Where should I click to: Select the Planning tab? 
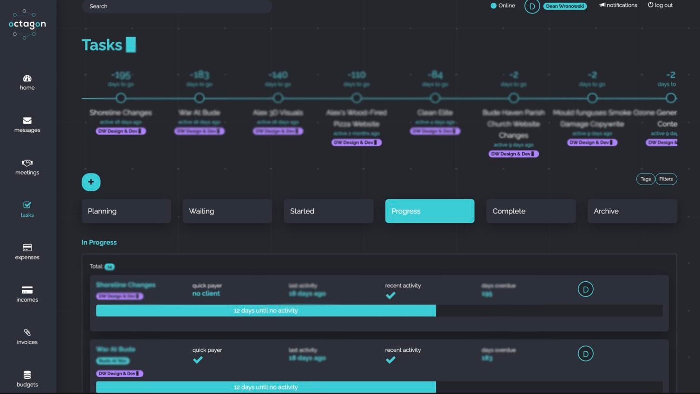click(126, 211)
